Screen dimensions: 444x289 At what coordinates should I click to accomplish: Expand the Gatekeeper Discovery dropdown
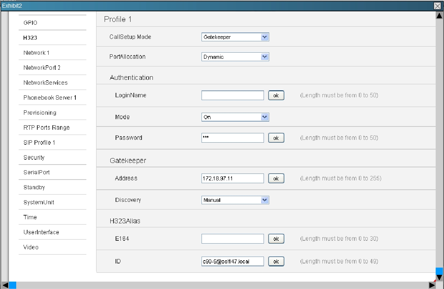pyautogui.click(x=235, y=200)
